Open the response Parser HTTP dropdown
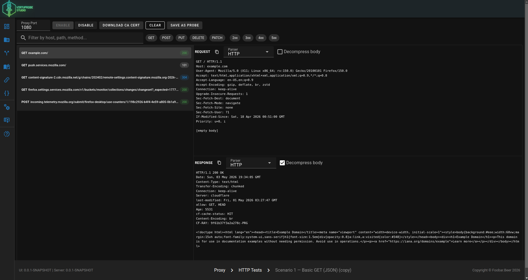 [251, 163]
